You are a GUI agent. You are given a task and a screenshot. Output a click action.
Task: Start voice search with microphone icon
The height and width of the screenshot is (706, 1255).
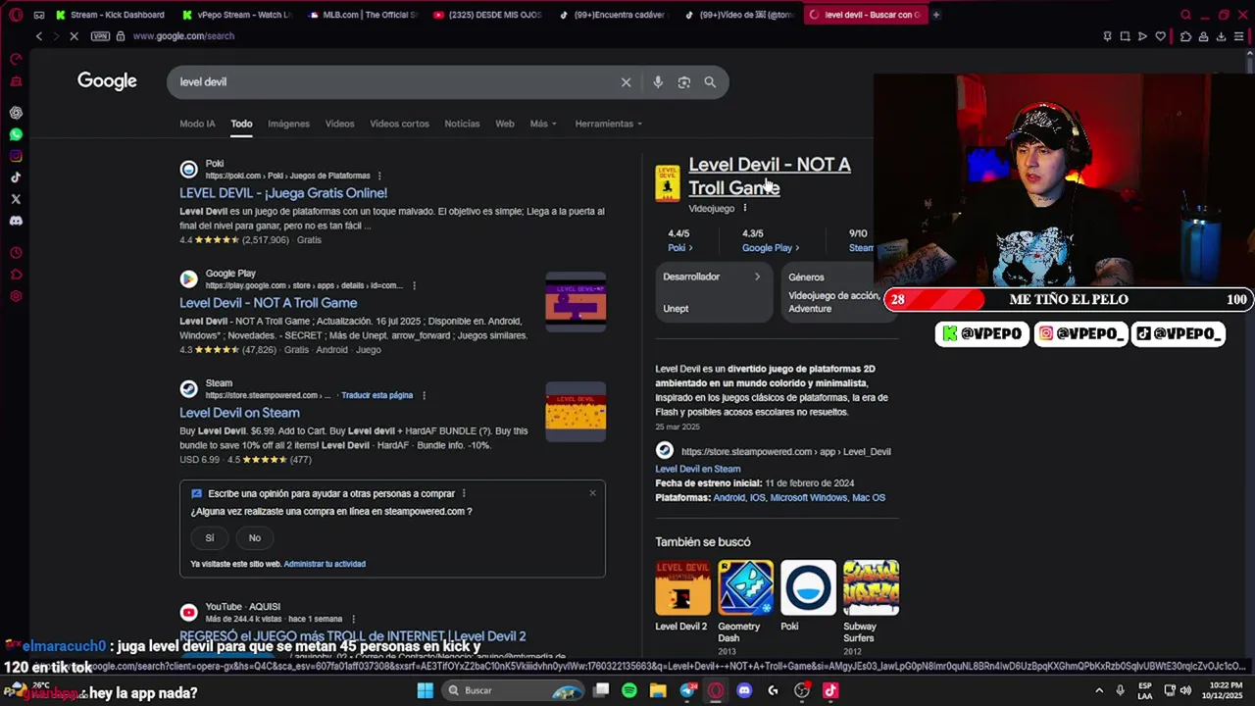tap(658, 82)
